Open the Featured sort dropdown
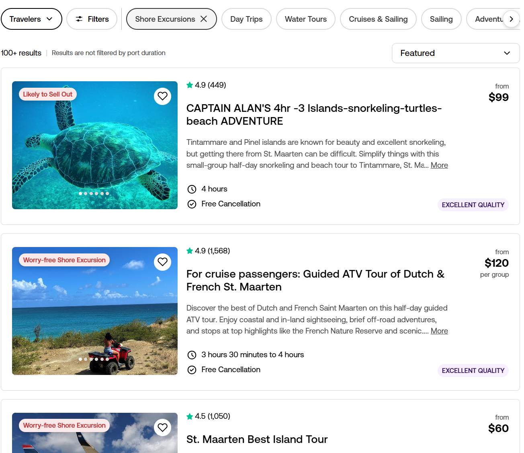 pyautogui.click(x=455, y=53)
